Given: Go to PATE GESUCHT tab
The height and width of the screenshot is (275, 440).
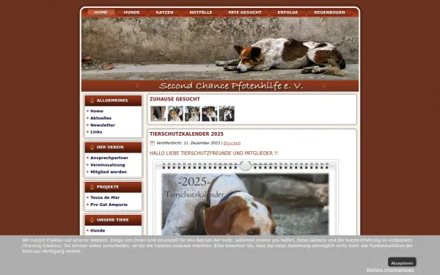Looking at the screenshot, I should click(x=245, y=12).
